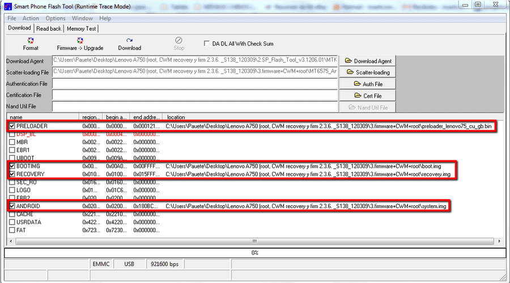Click the disabled Nand Util File button

pyautogui.click(x=368, y=107)
